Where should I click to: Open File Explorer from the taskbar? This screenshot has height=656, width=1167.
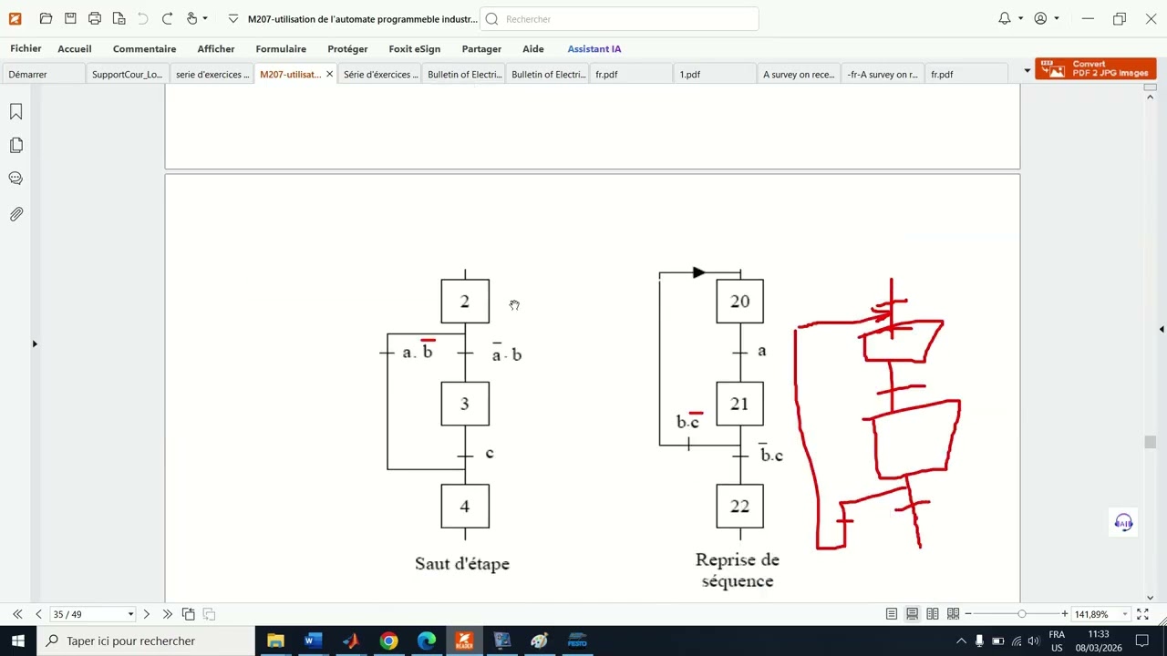tap(275, 641)
